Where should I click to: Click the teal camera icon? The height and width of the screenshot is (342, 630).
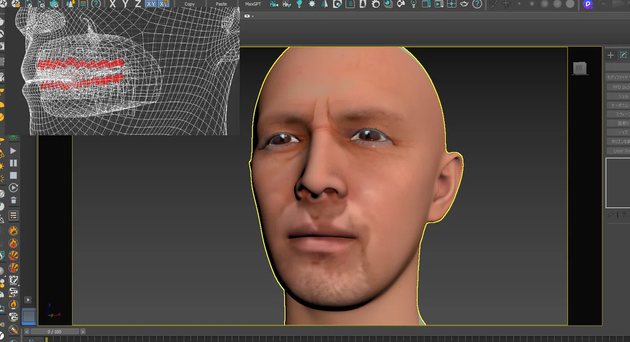pyautogui.click(x=274, y=4)
